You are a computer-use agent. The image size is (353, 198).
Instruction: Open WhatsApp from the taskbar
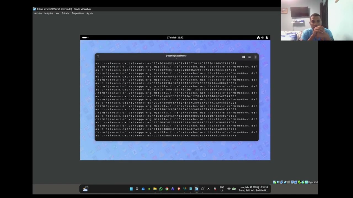[161, 189]
